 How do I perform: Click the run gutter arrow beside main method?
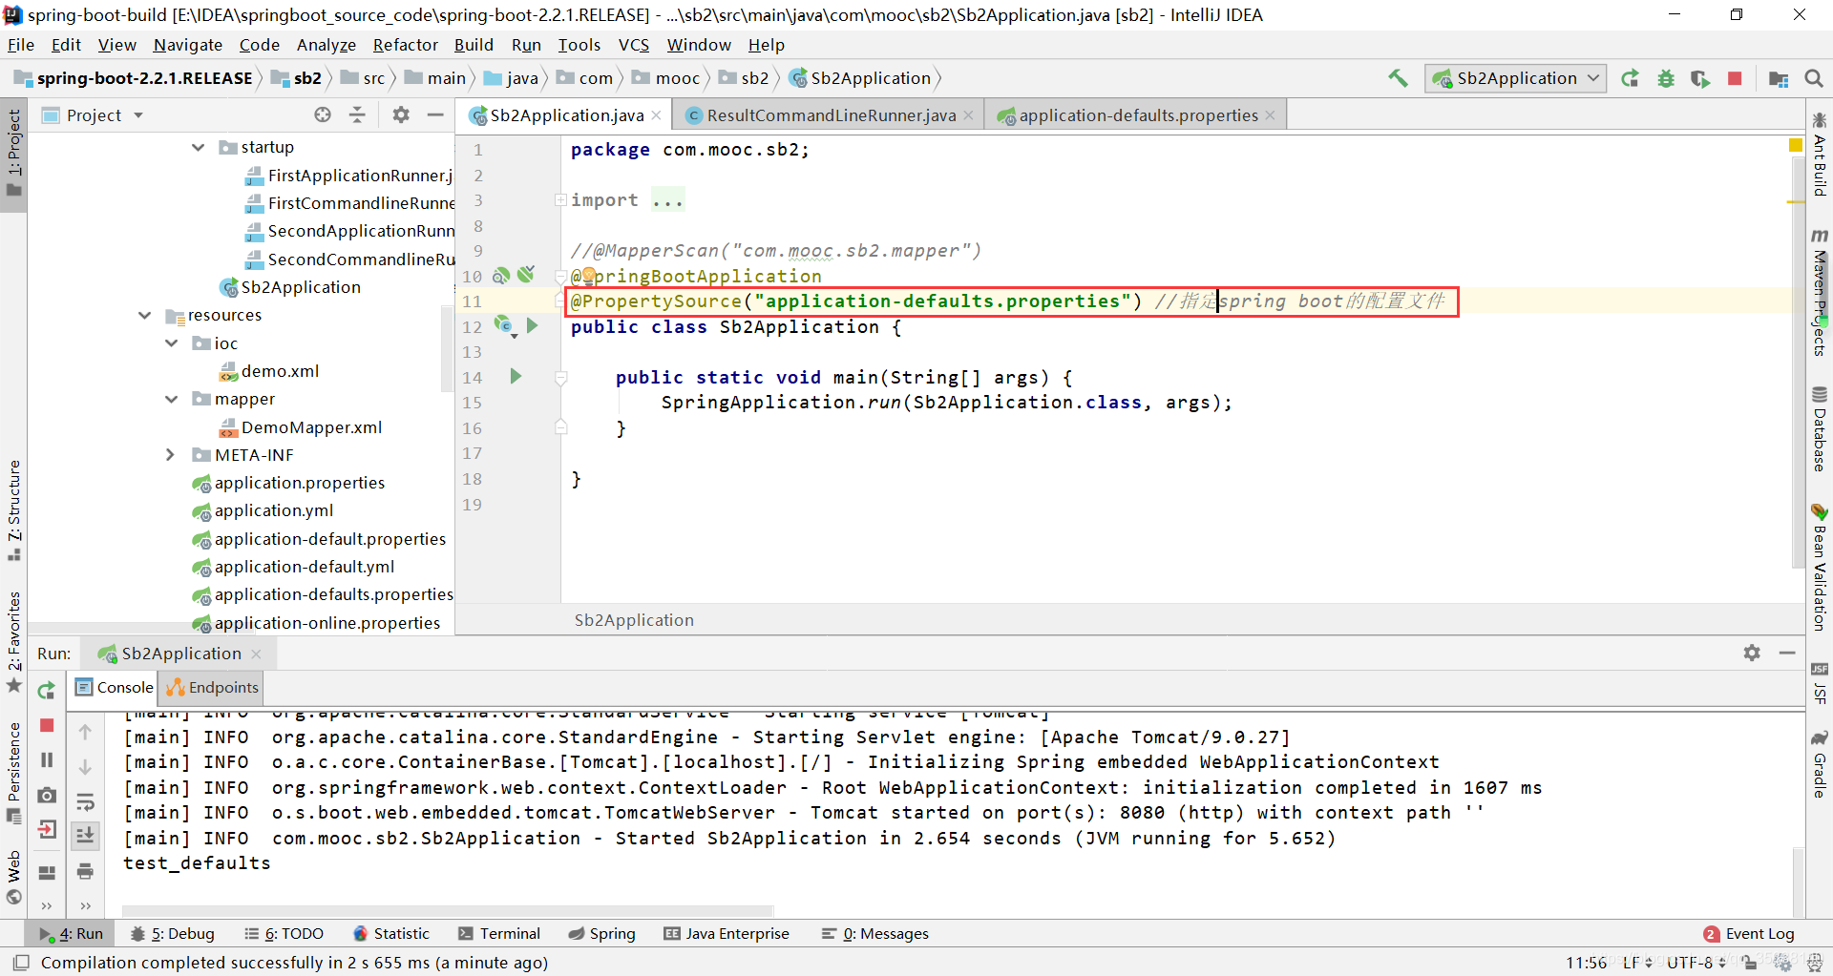click(x=516, y=376)
